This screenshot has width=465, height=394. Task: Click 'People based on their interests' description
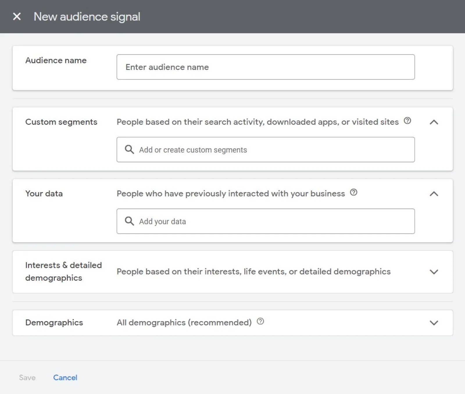point(254,272)
